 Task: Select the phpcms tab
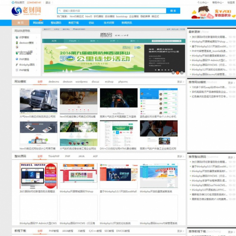click(123, 82)
